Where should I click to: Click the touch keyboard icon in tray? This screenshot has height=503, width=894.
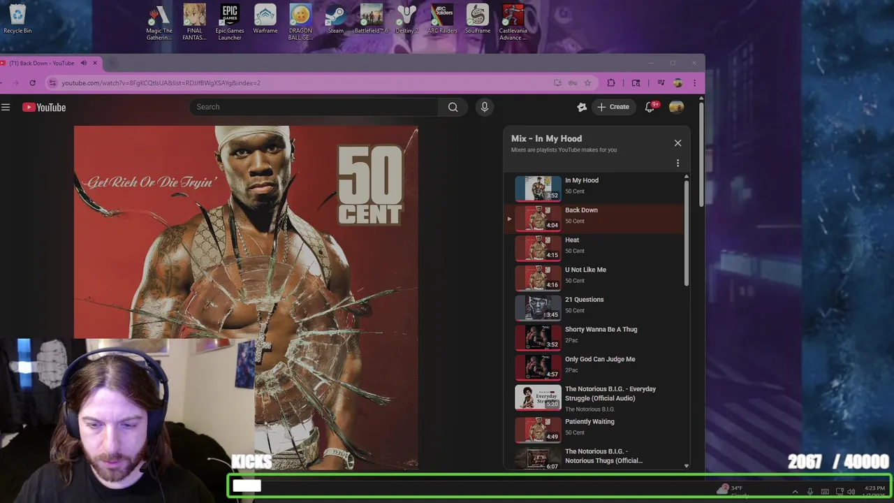(x=825, y=491)
